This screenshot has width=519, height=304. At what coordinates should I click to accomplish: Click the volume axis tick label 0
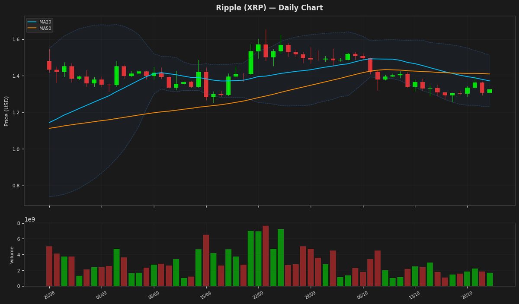(19, 286)
